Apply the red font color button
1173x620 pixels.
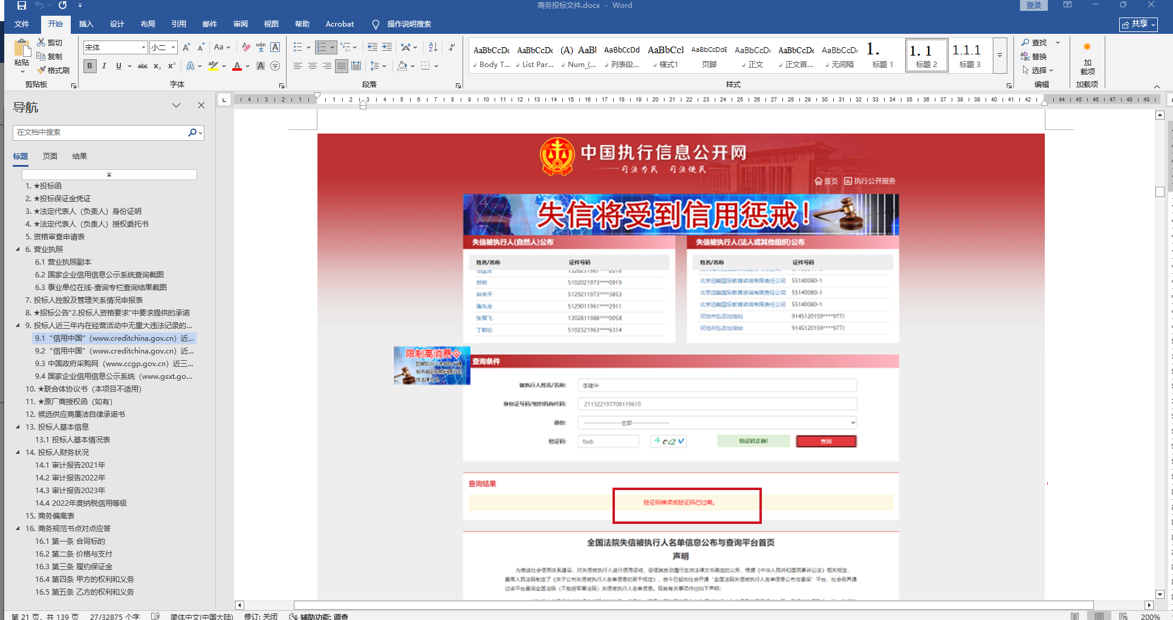coord(237,66)
